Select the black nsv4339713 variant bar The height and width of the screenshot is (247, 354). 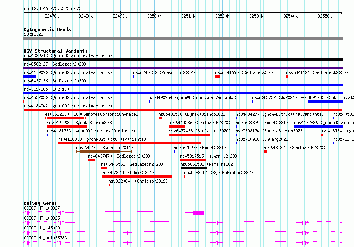tap(183, 60)
